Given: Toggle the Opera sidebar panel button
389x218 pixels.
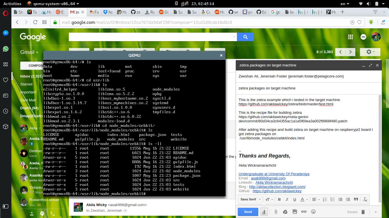Looking at the screenshot, I should 5,206.
